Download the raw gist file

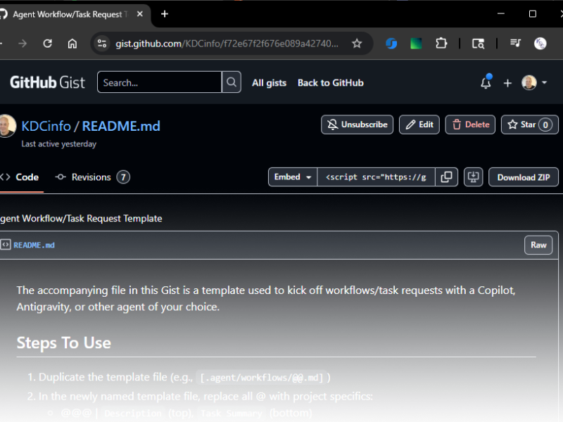coord(538,245)
